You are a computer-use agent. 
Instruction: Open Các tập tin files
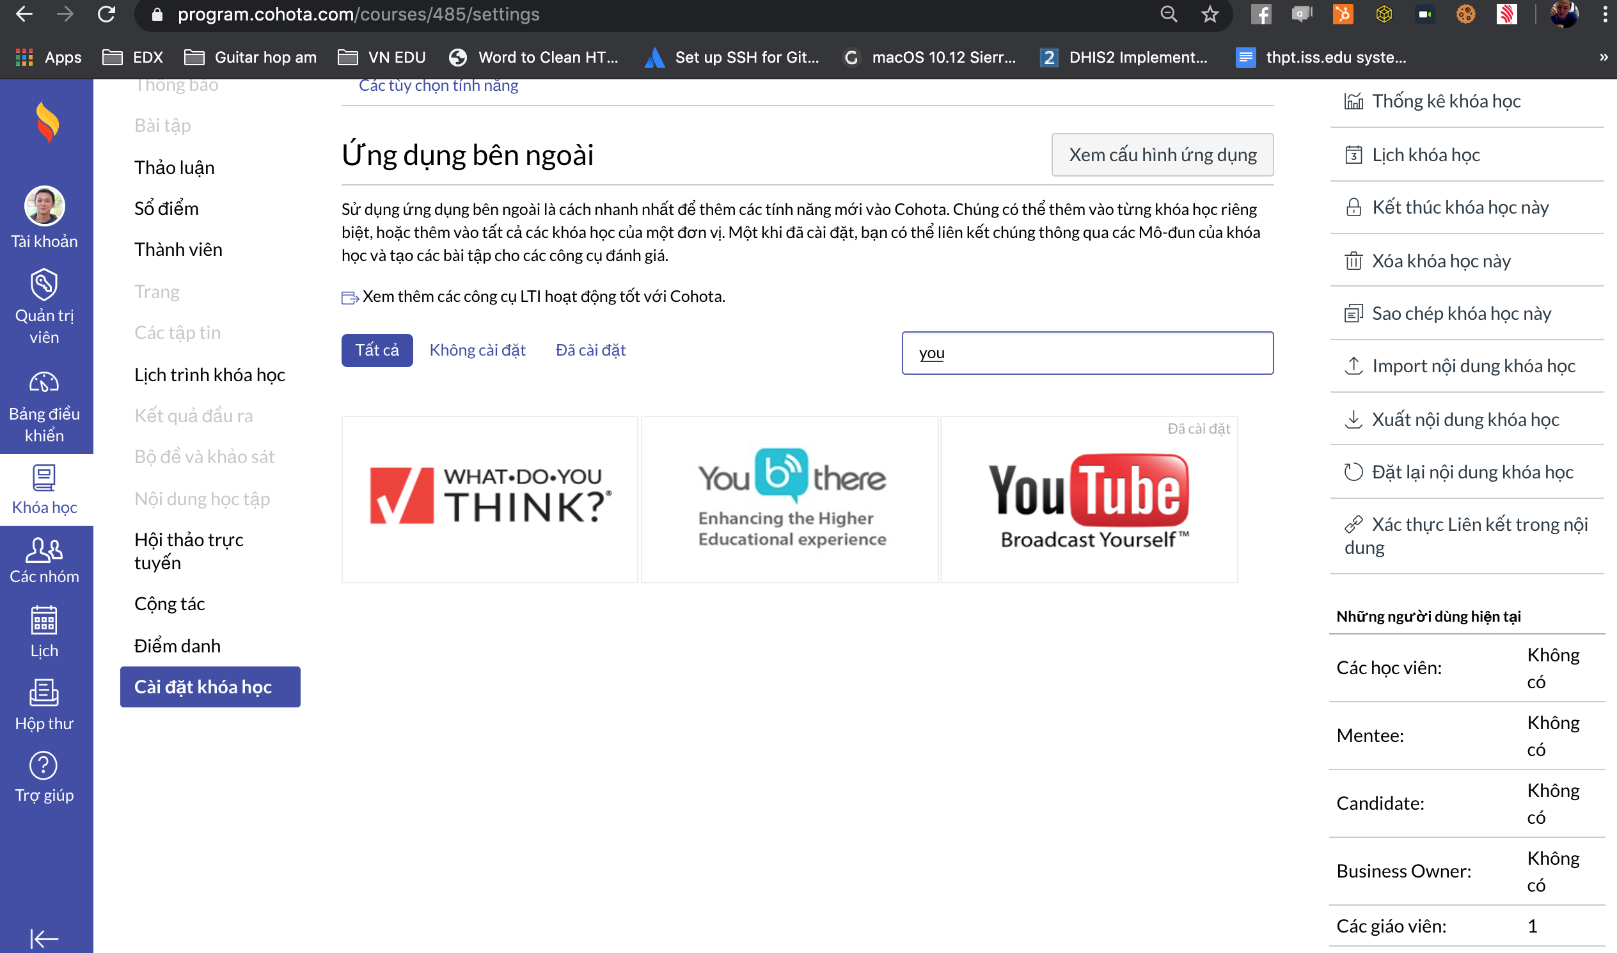[177, 333]
